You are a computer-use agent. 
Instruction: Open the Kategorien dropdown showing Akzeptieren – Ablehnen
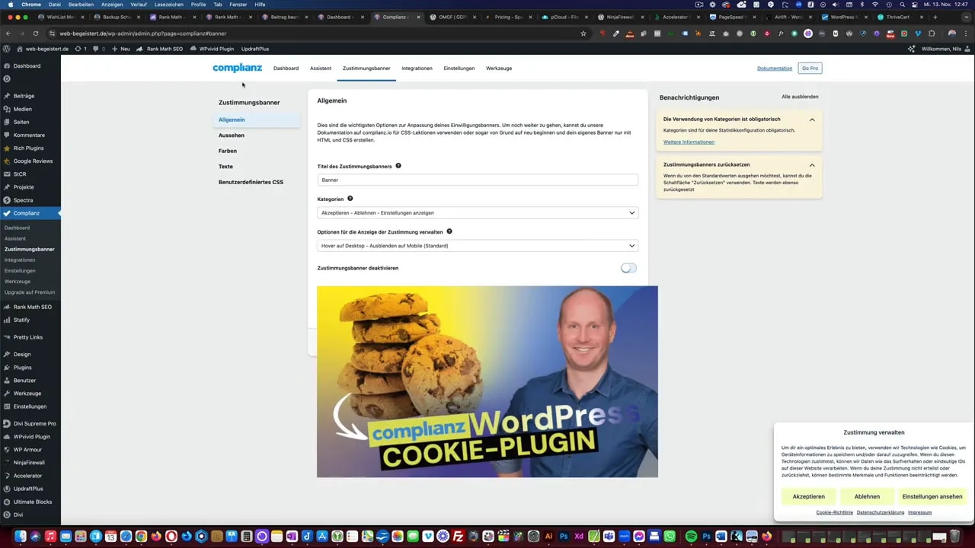[477, 212]
